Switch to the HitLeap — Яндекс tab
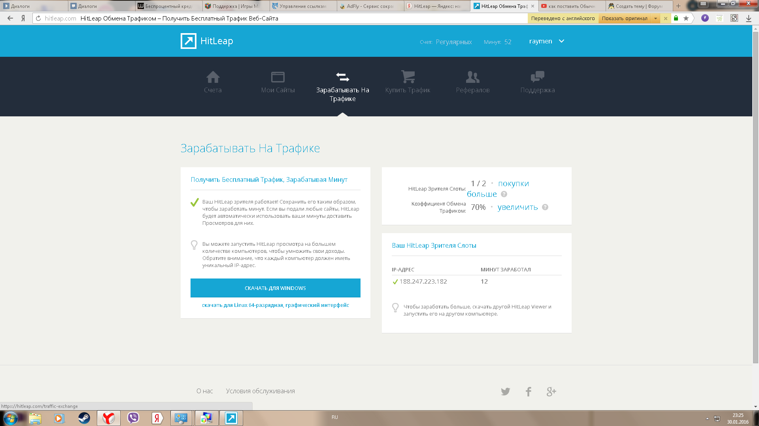This screenshot has width=759, height=426. pyautogui.click(x=437, y=6)
